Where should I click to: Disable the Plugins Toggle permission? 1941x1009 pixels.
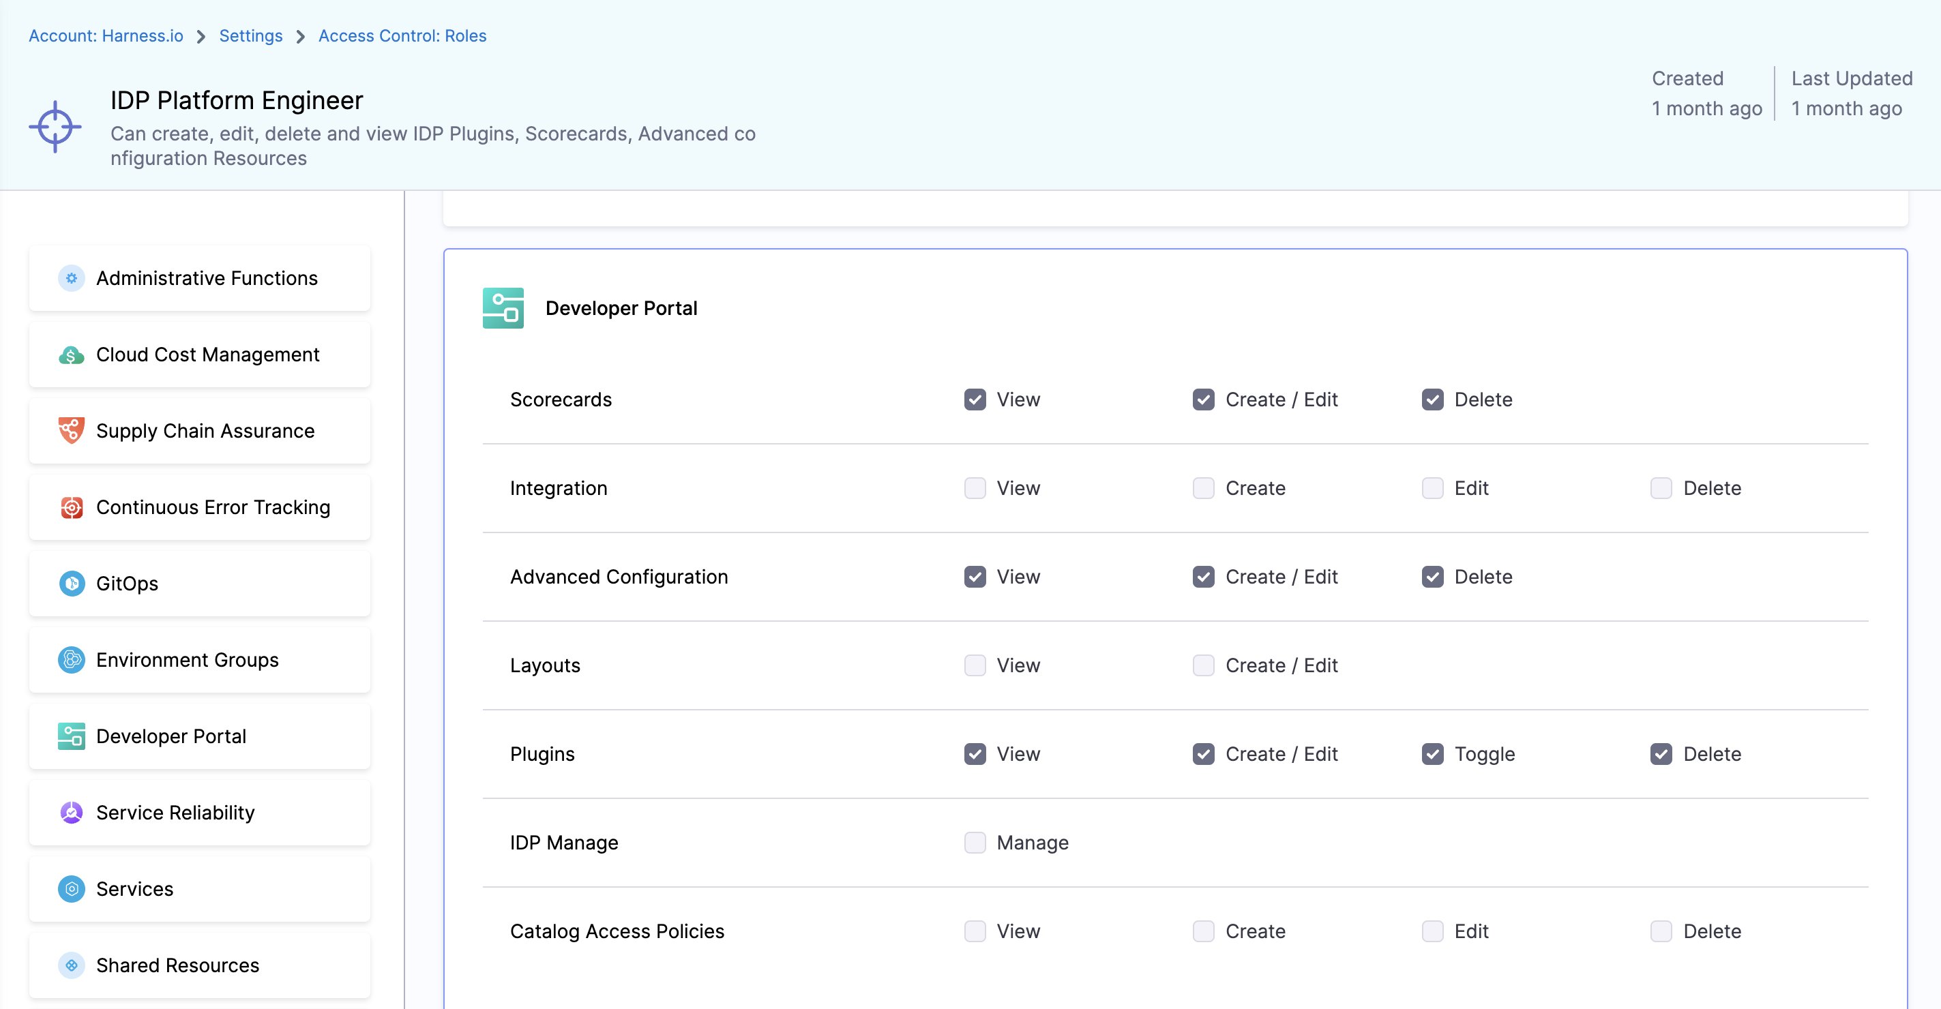tap(1432, 754)
